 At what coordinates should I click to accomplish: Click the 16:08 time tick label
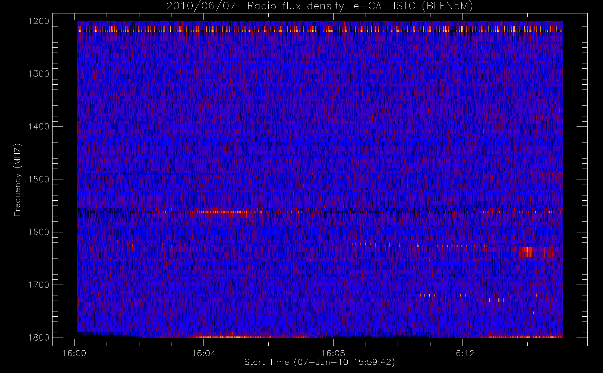tap(333, 353)
